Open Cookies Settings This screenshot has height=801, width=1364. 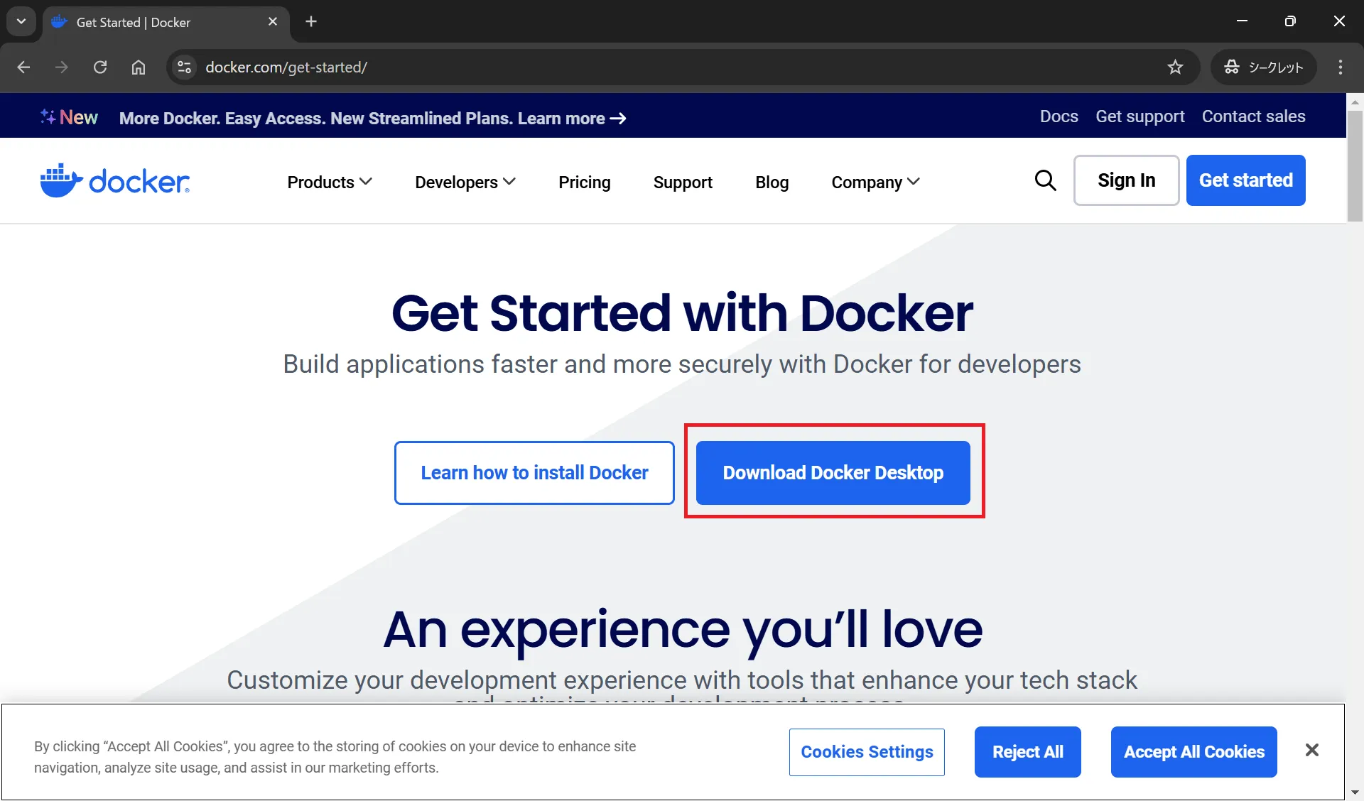point(867,752)
